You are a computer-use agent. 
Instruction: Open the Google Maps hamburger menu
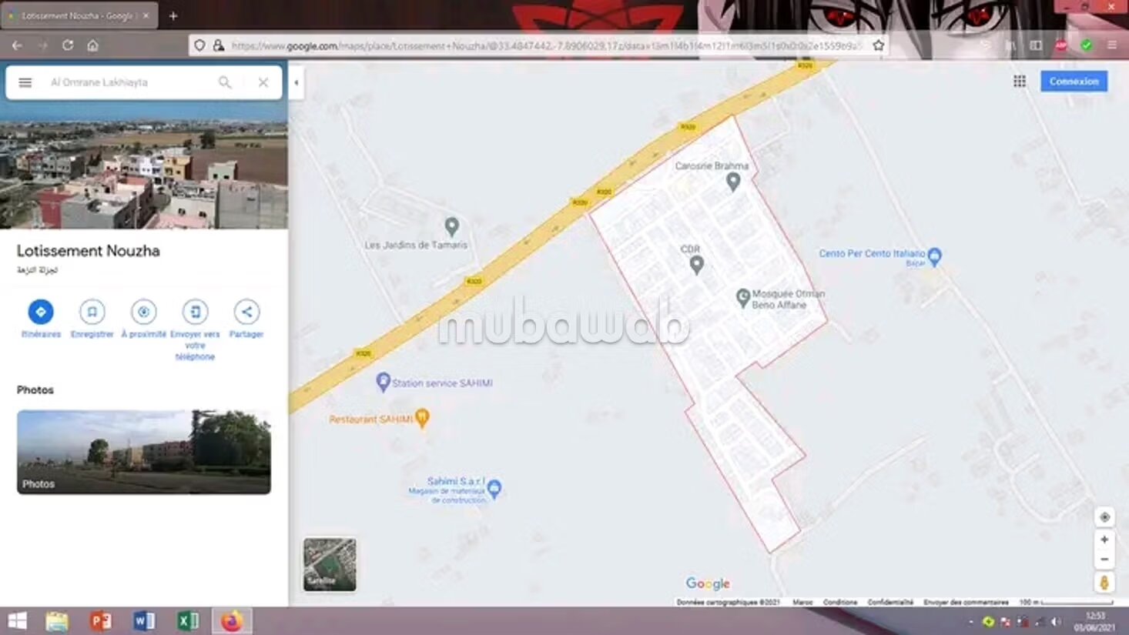tap(25, 82)
